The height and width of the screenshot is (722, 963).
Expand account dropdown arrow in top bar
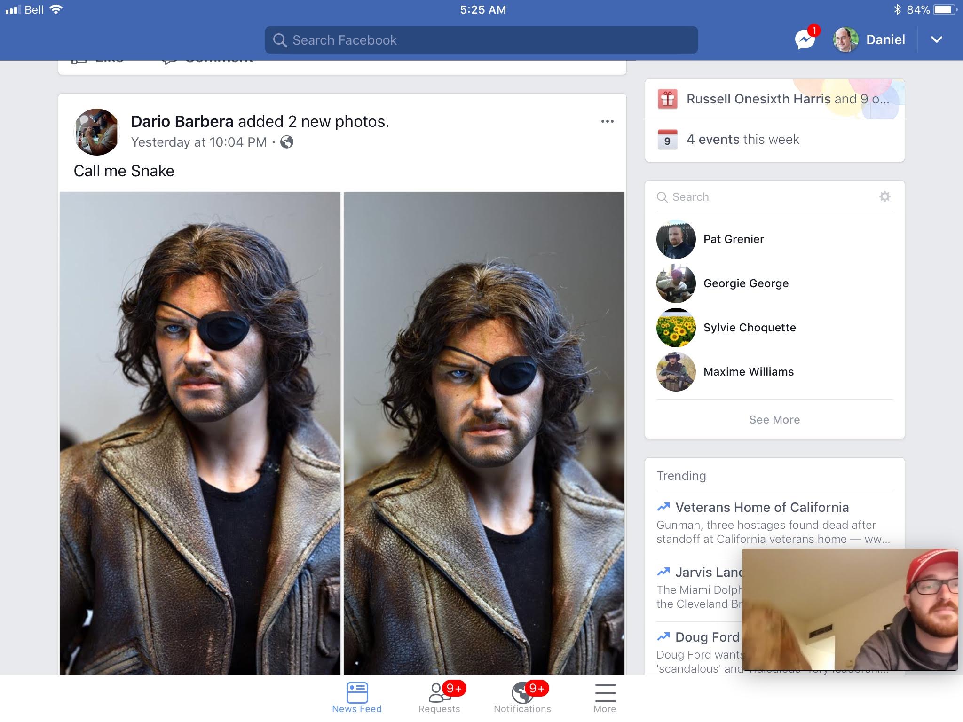[x=937, y=39]
